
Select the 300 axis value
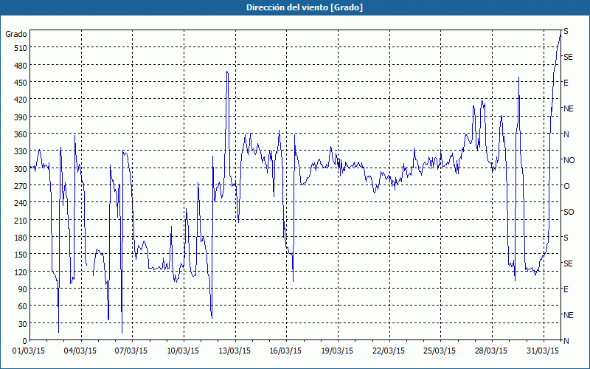tap(21, 169)
